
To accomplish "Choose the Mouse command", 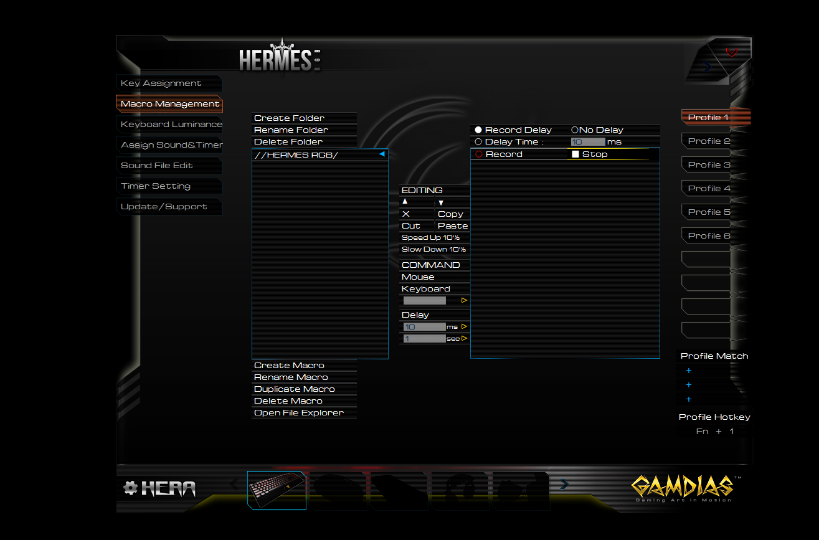I will [435, 277].
